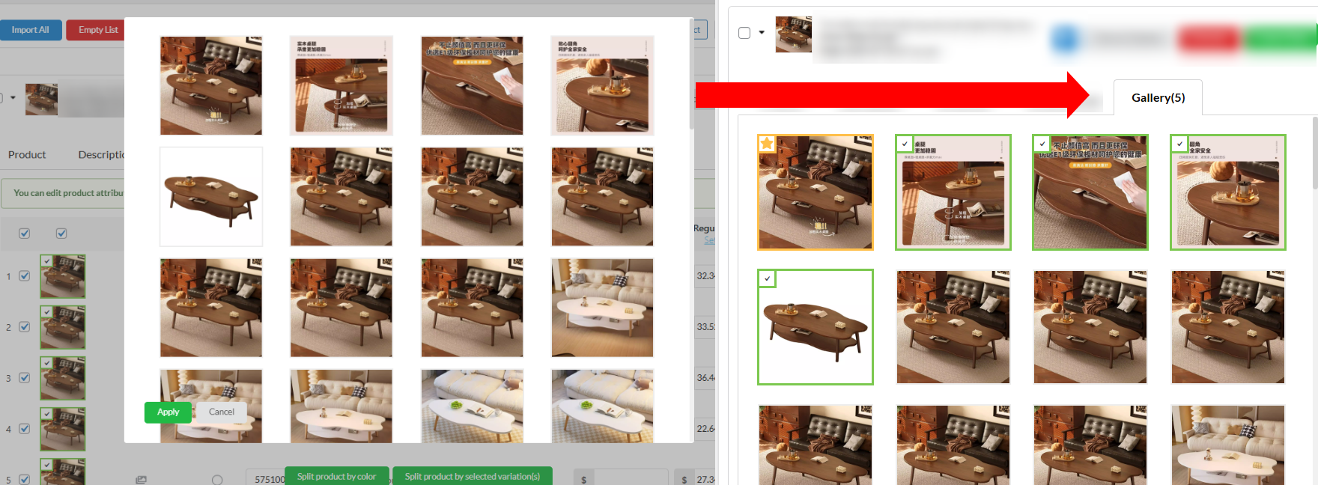The height and width of the screenshot is (485, 1318).
Task: Toggle the checkmark on row 3's variation thumbnail
Action: point(46,363)
